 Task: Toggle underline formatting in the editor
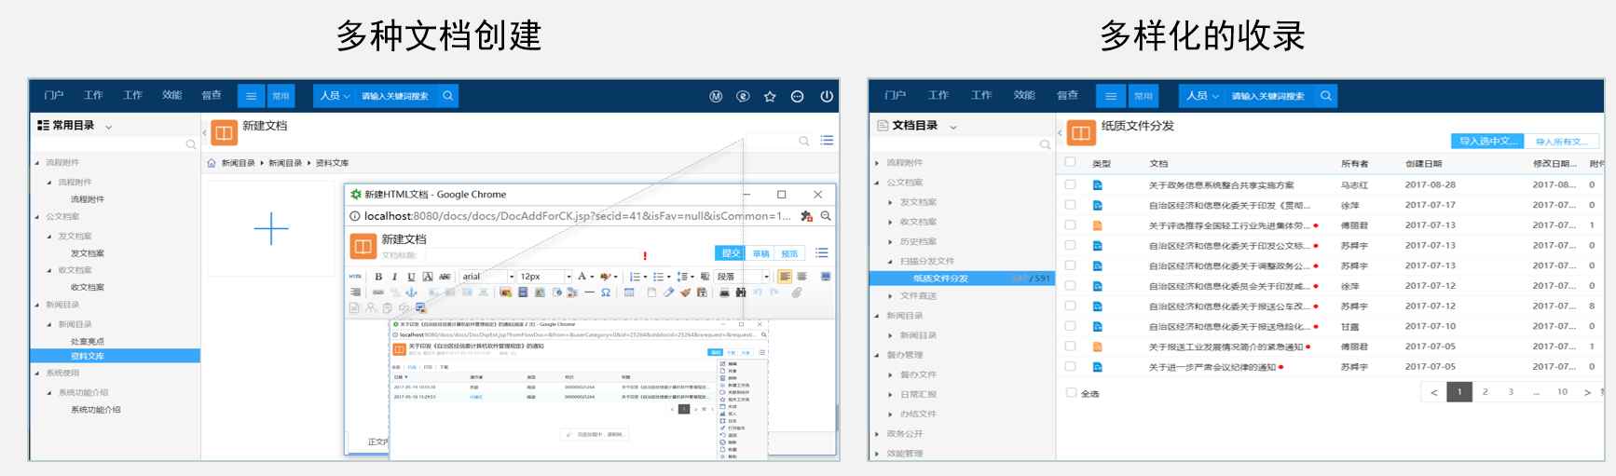coord(411,277)
